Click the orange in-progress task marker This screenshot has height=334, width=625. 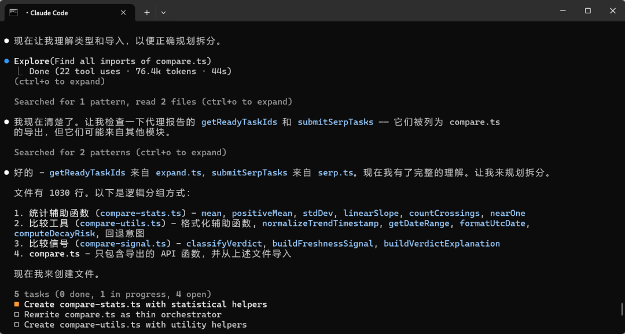tap(17, 304)
